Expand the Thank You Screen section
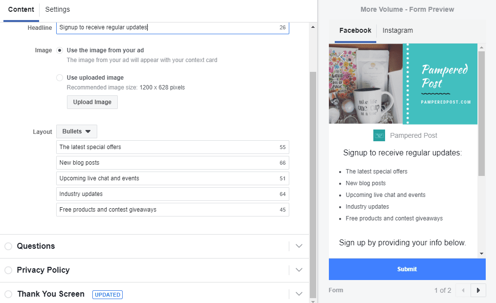Image resolution: width=496 pixels, height=303 pixels. tap(299, 294)
